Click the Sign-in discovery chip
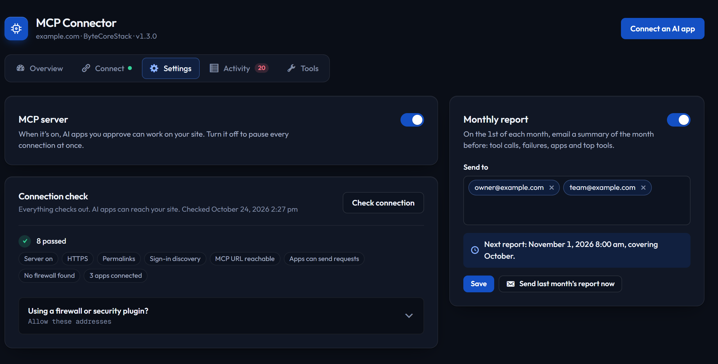The image size is (718, 364). [175, 259]
